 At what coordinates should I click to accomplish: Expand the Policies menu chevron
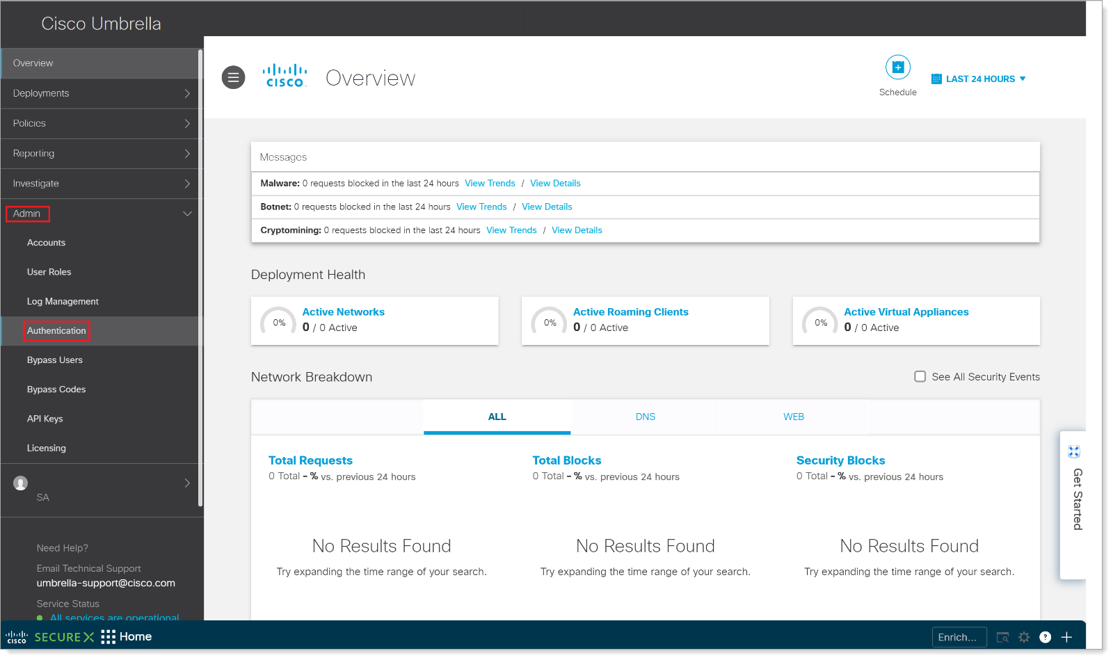point(187,123)
